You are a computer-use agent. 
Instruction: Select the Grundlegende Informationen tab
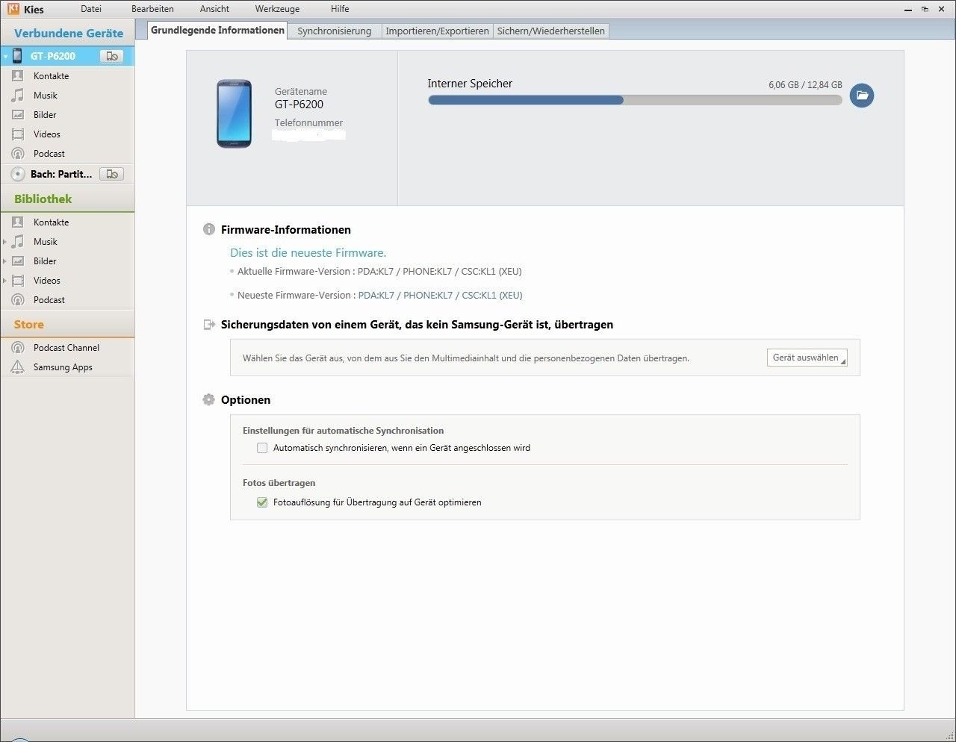pos(217,30)
